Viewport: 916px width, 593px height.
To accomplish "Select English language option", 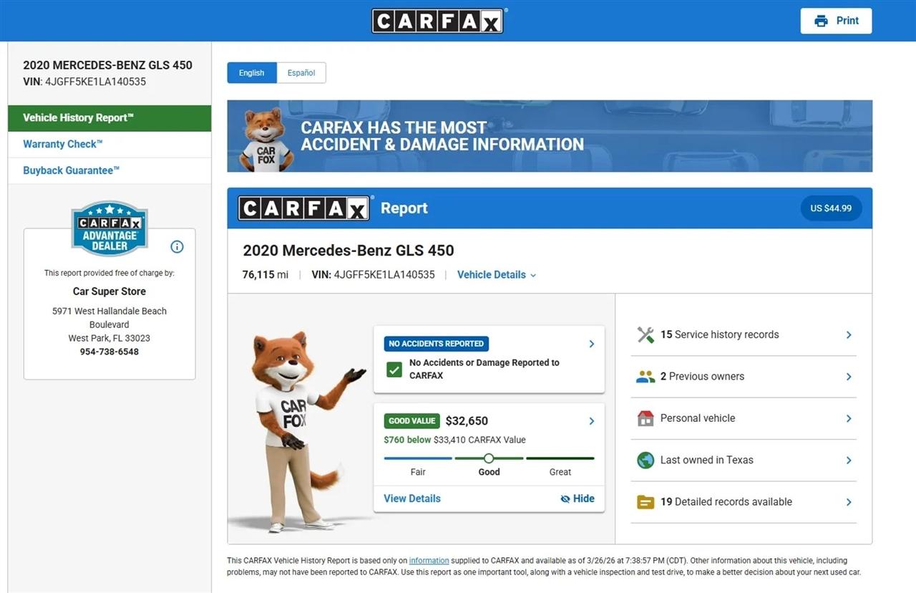I will pyautogui.click(x=251, y=73).
